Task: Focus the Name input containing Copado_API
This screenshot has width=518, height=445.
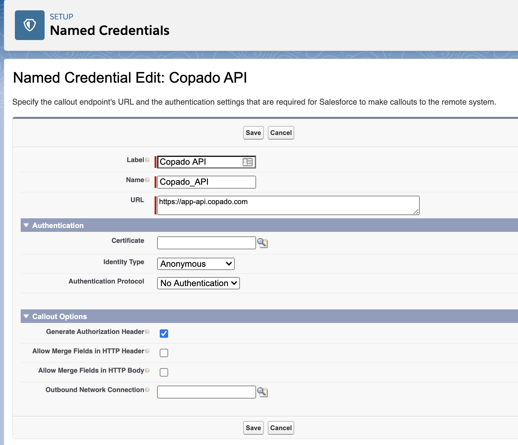Action: click(x=207, y=182)
